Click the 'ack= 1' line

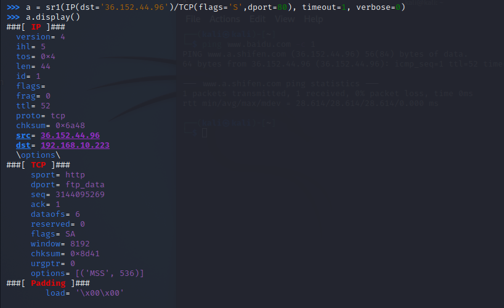[x=46, y=205]
